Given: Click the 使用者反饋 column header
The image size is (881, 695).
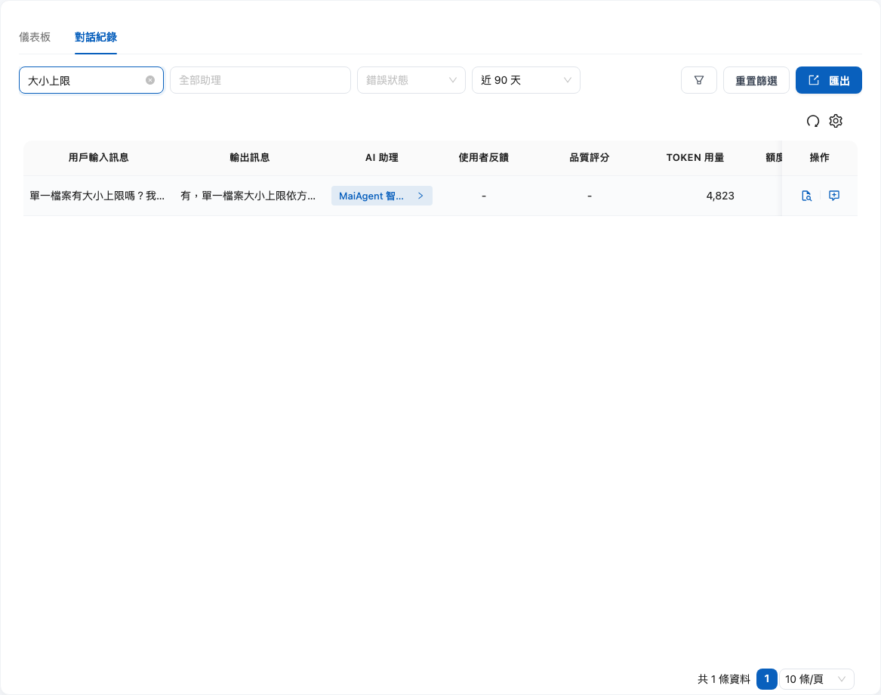Looking at the screenshot, I should (x=484, y=157).
